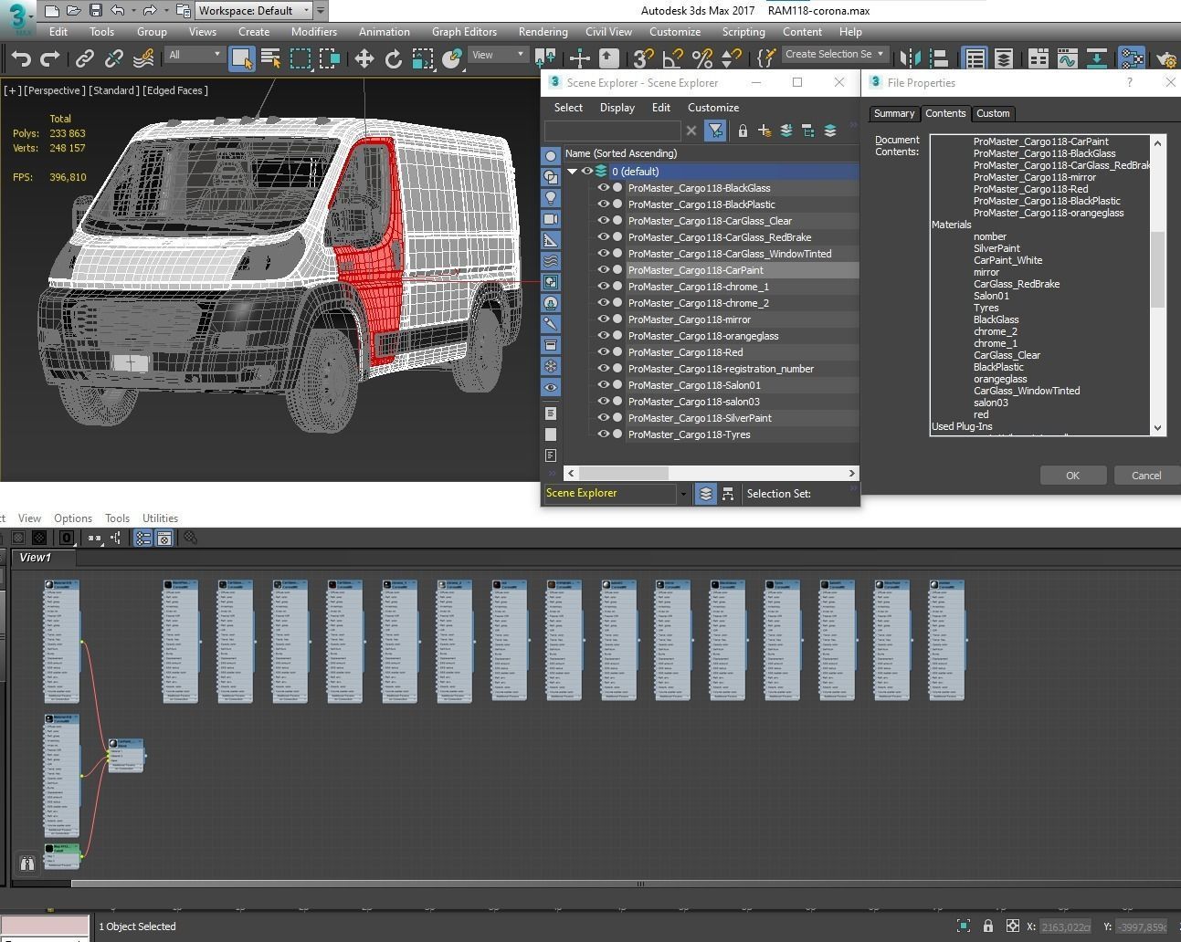Hide ProMaster_Cargo118-BlackGlass via eye icon
1181x942 pixels.
point(604,187)
